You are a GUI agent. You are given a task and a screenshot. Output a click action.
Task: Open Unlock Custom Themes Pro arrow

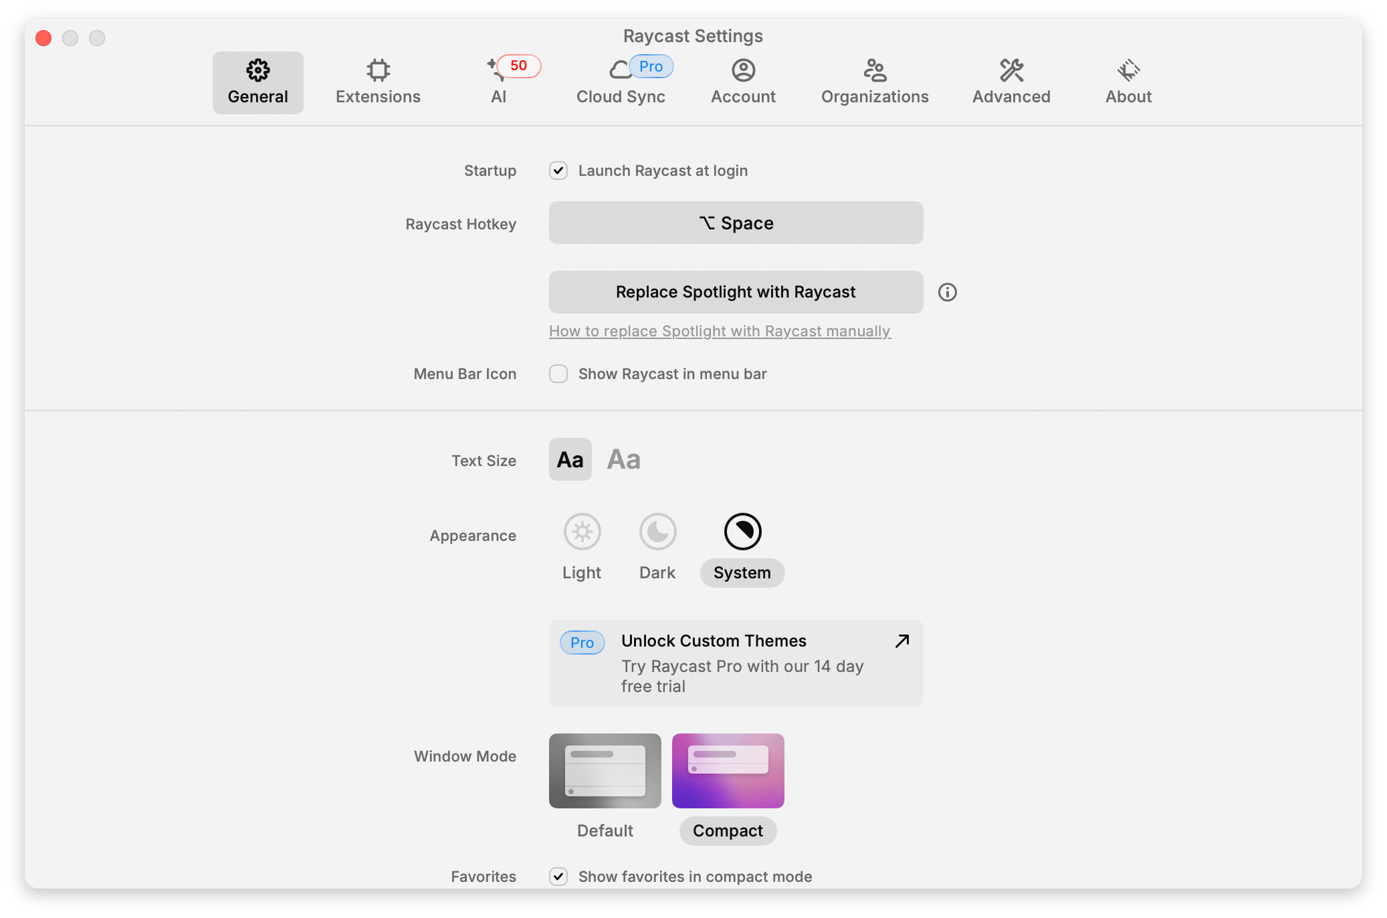click(x=901, y=641)
